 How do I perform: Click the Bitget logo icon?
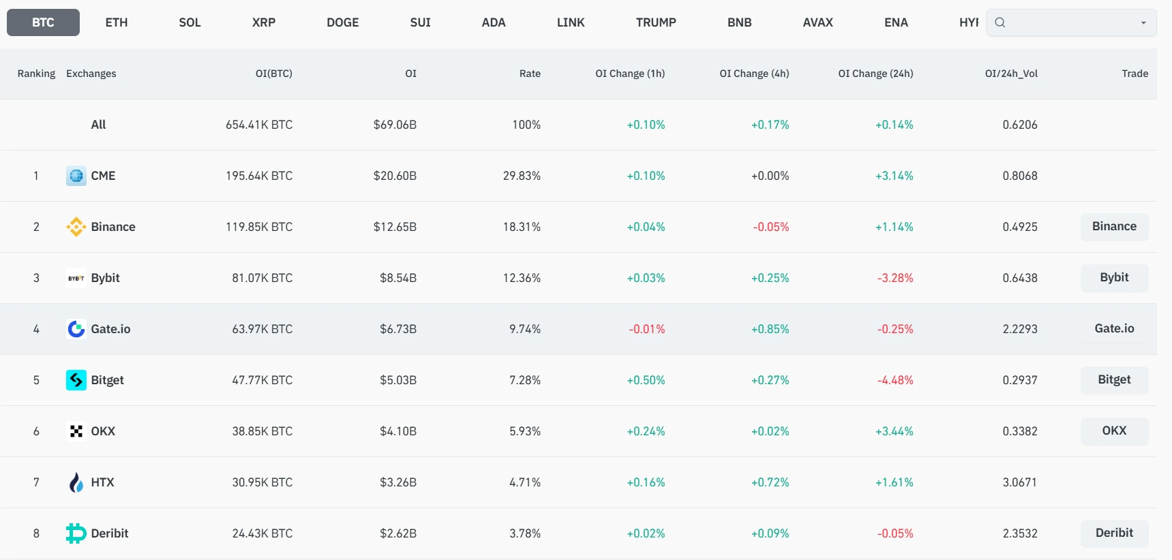click(x=76, y=380)
